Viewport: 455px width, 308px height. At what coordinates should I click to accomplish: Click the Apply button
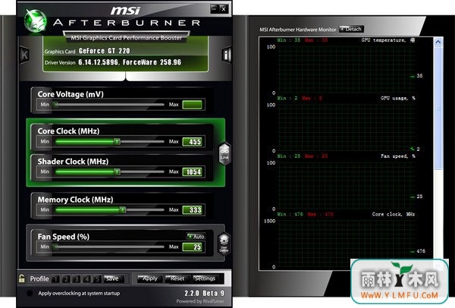[149, 278]
